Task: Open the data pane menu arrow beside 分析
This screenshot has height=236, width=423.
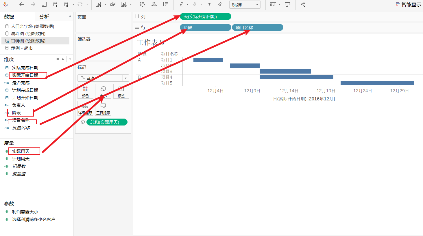Action: pyautogui.click(x=70, y=16)
